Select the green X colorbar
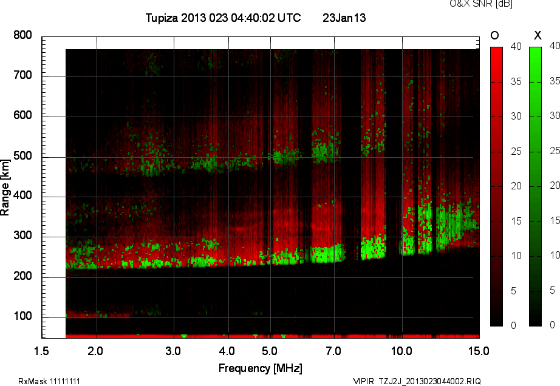Viewport: 560px width, 386px height. pyautogui.click(x=535, y=186)
